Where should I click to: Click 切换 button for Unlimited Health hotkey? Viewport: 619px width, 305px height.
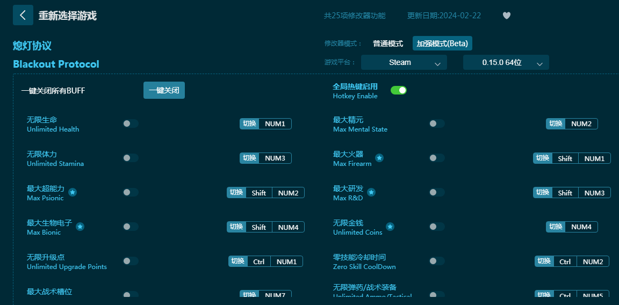pyautogui.click(x=249, y=124)
